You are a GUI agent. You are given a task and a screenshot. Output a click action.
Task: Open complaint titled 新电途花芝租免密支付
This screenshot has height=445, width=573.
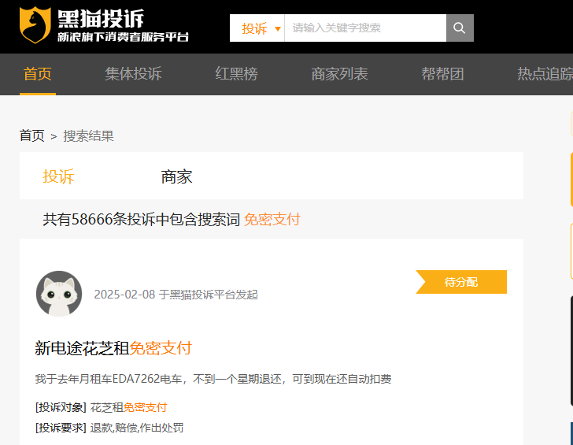[x=113, y=348]
